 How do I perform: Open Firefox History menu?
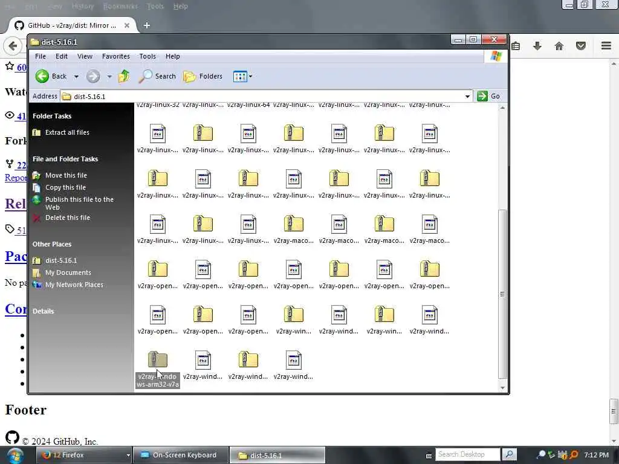pyautogui.click(x=82, y=6)
